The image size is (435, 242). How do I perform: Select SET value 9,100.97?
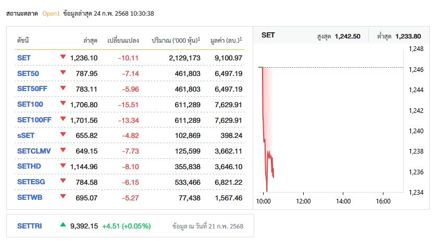click(229, 58)
